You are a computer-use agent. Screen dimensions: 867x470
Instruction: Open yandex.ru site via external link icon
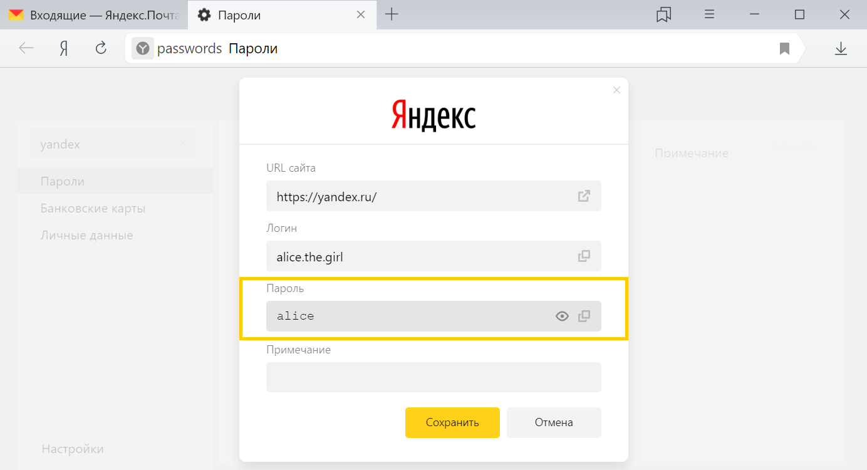click(584, 196)
